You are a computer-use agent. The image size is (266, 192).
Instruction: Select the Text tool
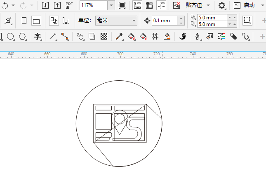(38, 37)
